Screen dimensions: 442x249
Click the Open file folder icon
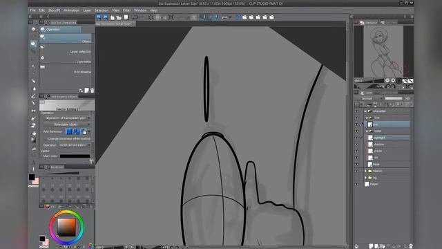(x=119, y=17)
